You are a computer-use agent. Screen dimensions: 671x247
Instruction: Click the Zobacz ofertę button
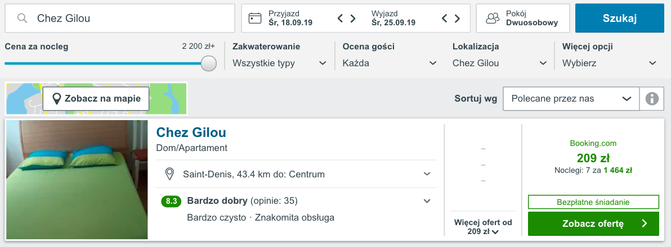[593, 223]
